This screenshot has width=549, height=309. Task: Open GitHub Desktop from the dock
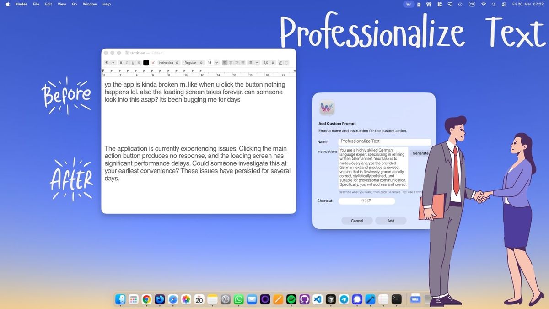tap(304, 299)
